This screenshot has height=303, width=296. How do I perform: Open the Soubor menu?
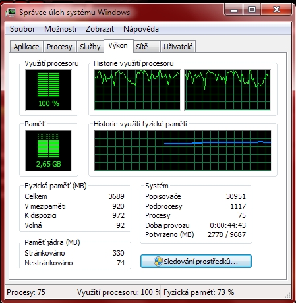22,29
